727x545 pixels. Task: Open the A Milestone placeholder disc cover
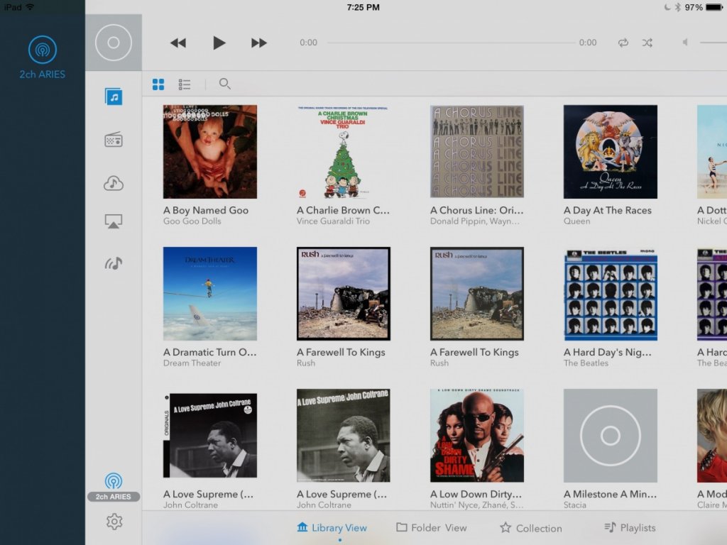click(x=611, y=436)
